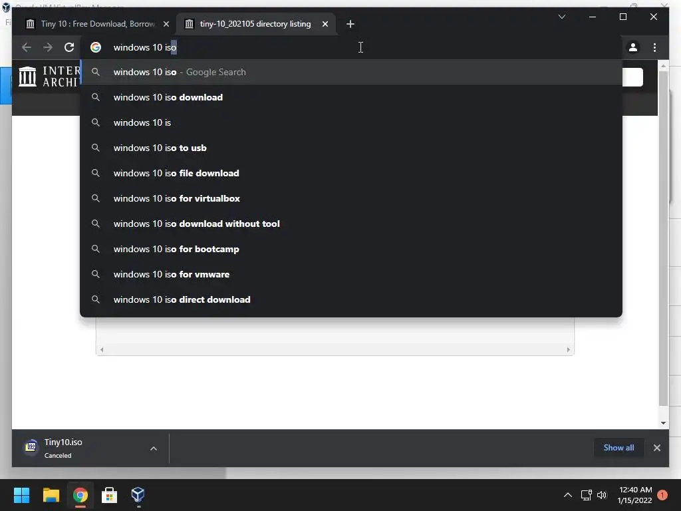
Task: Click the network icon in system tray
Action: 587,495
